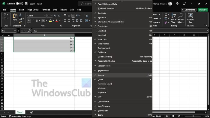Open Font settings dialog launcher
Image resolution: width=210 pixels, height=118 pixels.
point(61,26)
